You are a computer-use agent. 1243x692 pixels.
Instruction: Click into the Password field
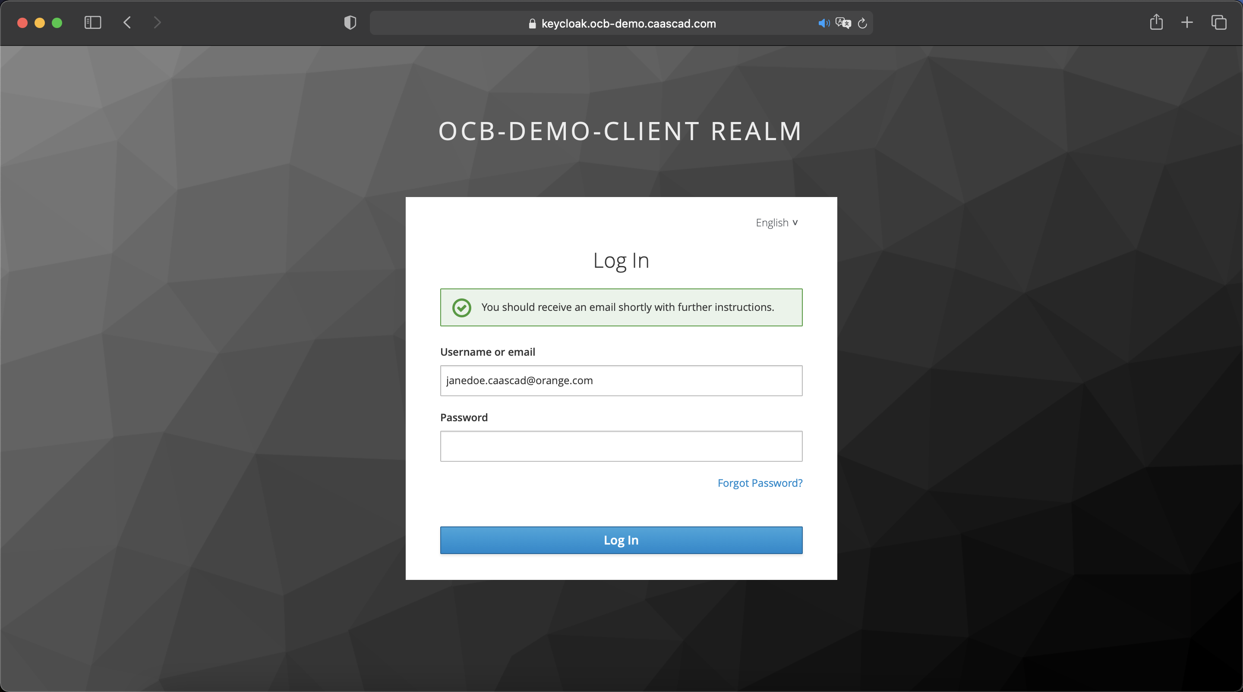[621, 446]
